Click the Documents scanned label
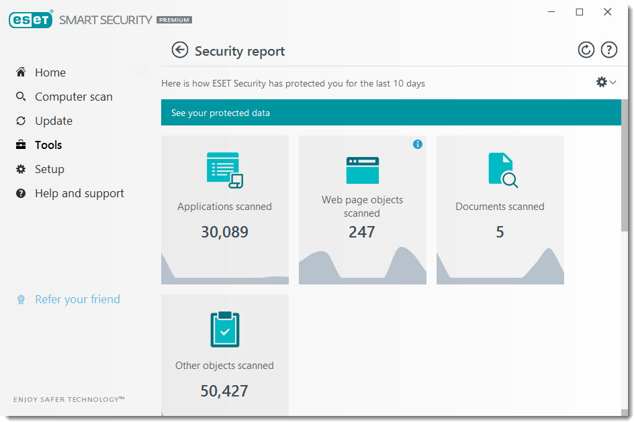The height and width of the screenshot is (422, 634). point(500,207)
